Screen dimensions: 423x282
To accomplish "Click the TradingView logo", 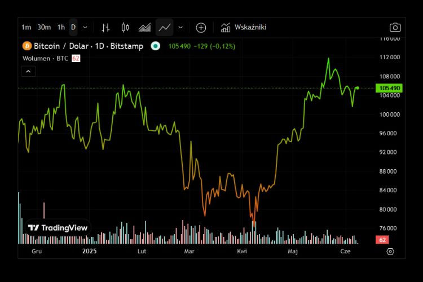I will (x=58, y=228).
